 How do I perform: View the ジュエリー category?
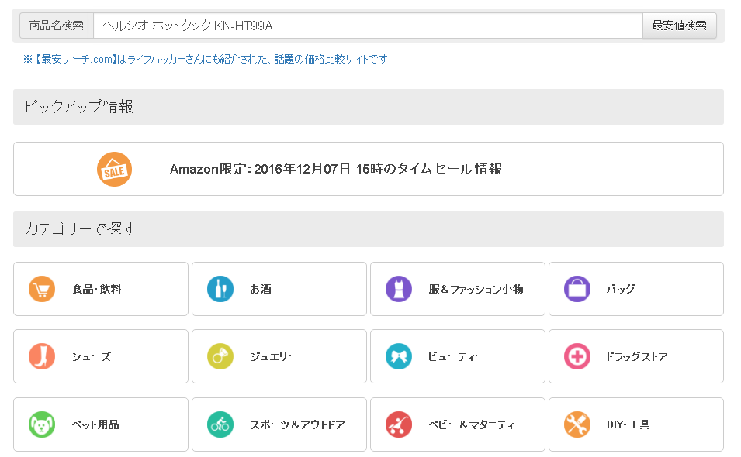click(279, 356)
